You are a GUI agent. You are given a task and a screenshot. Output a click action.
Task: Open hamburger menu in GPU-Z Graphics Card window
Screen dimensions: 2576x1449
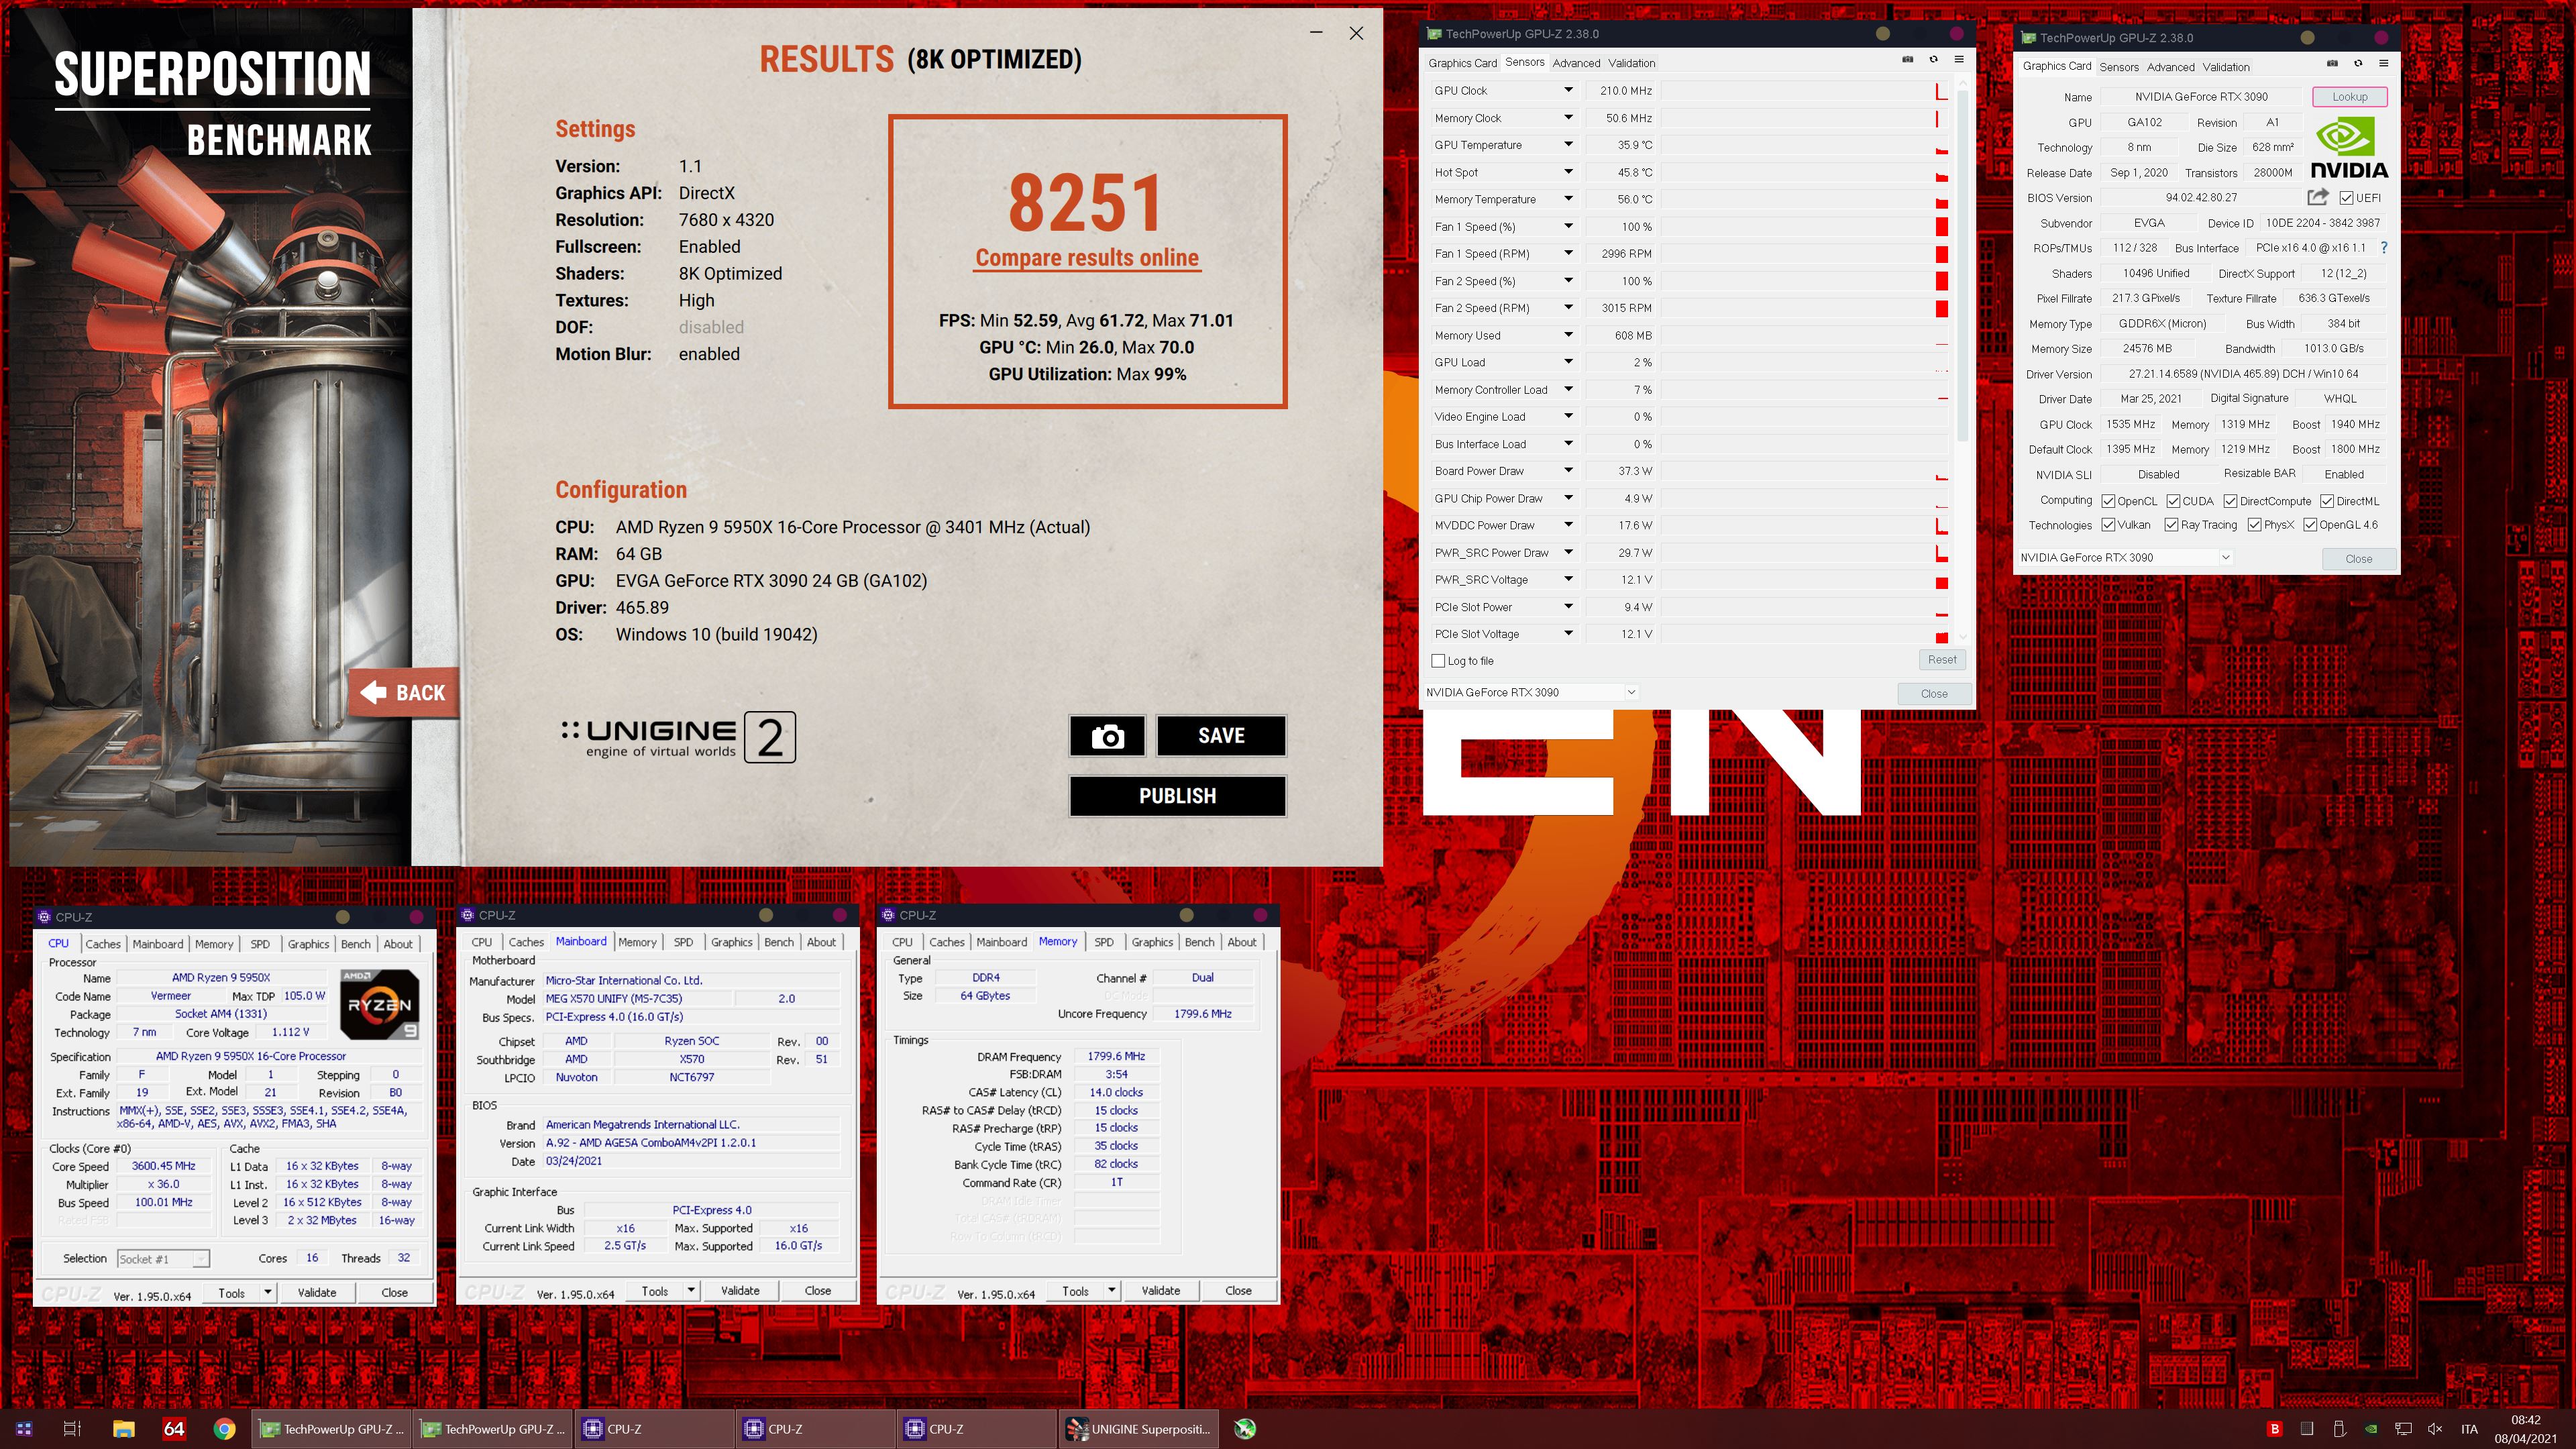pyautogui.click(x=2384, y=64)
